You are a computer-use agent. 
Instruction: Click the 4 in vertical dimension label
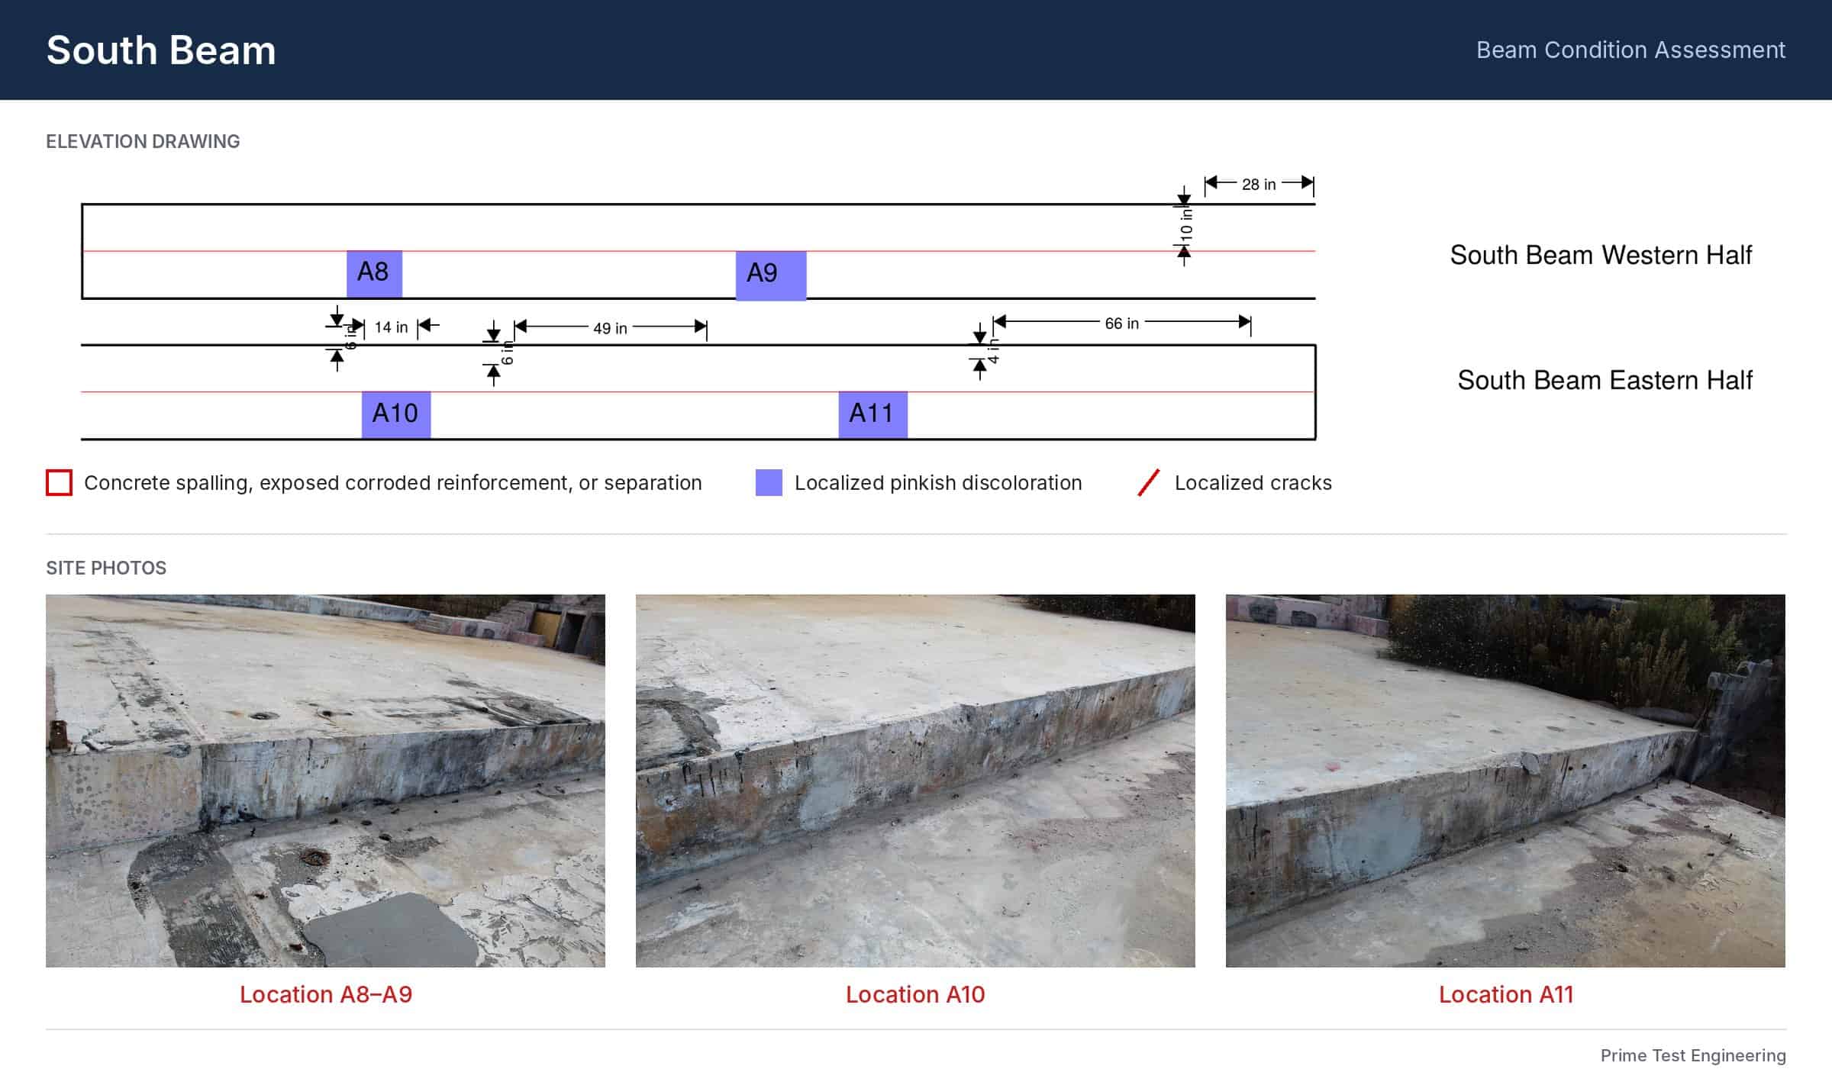(x=993, y=352)
